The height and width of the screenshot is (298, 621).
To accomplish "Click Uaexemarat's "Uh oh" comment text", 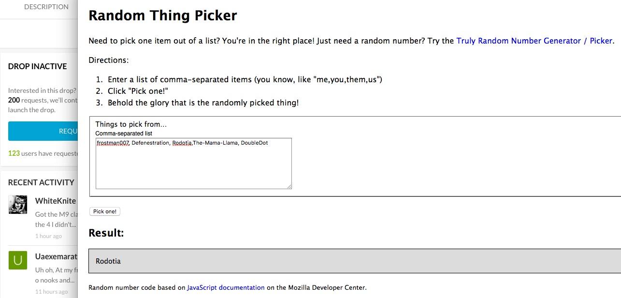I will [x=56, y=275].
